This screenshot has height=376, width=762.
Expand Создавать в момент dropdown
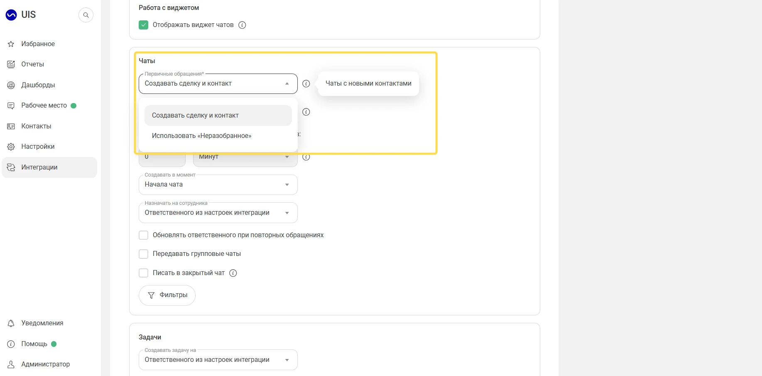click(x=218, y=184)
